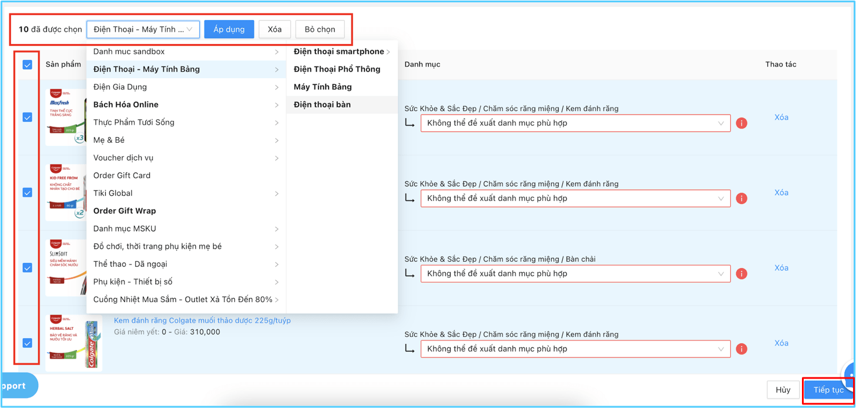Toggle the select-all checkbox in the header
This screenshot has height=408, width=856.
28,65
